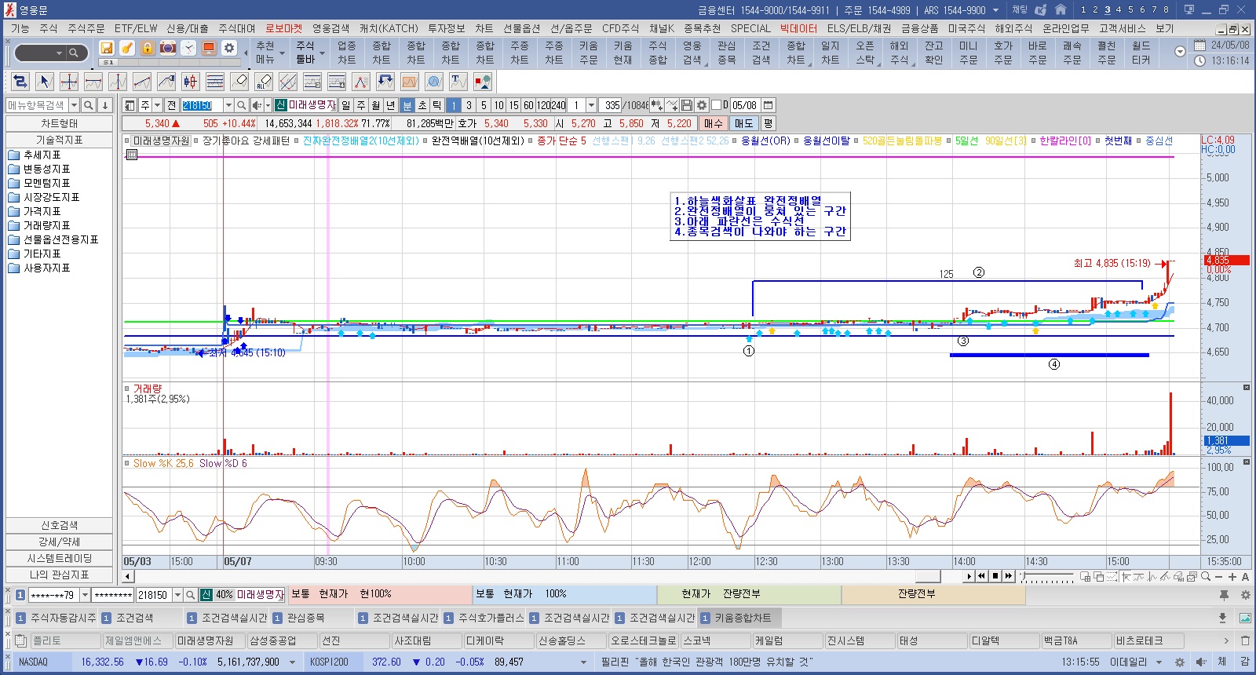Select the crosshair cursor tool

click(x=69, y=82)
